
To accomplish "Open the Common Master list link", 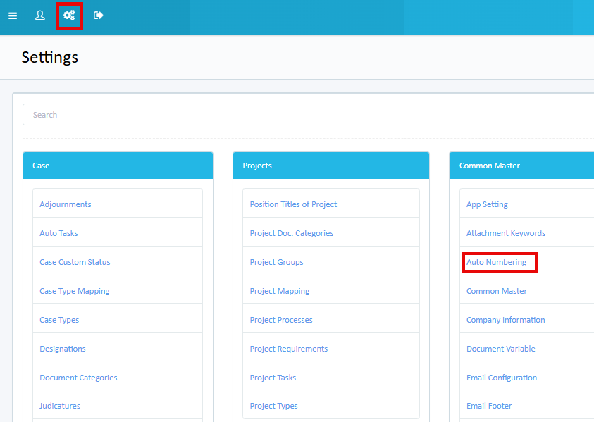I will pyautogui.click(x=496, y=291).
